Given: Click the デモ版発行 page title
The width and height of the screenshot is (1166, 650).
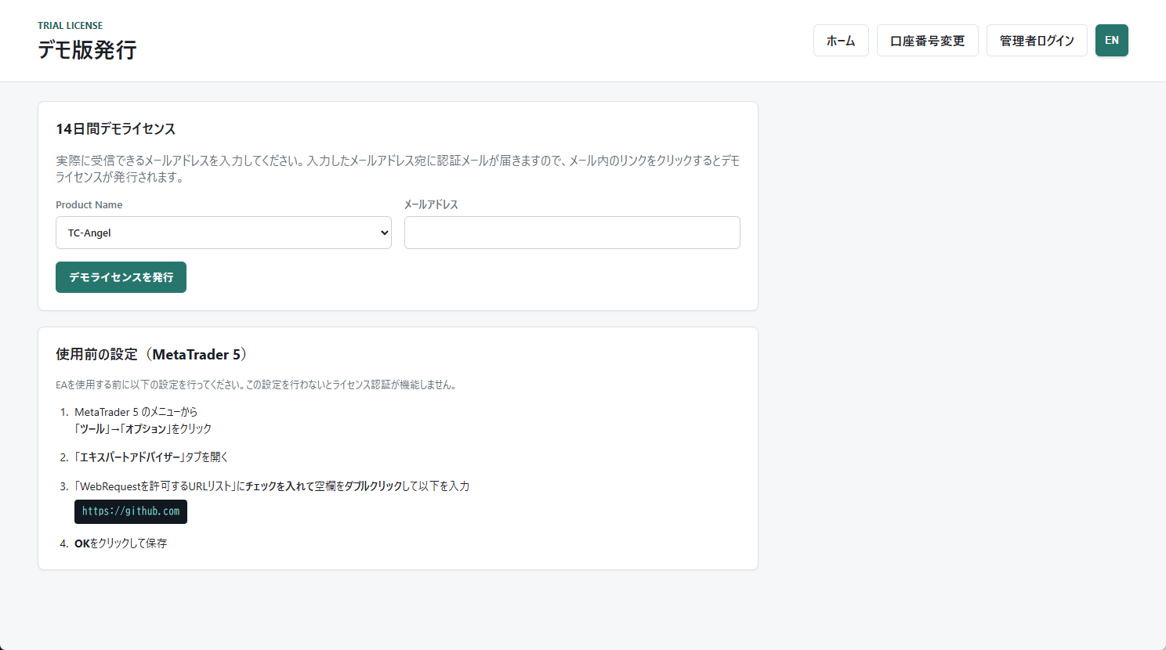Looking at the screenshot, I should [87, 50].
